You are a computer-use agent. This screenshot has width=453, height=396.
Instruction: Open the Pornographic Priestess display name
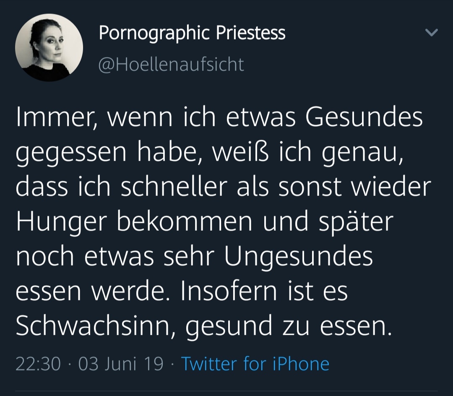point(192,33)
